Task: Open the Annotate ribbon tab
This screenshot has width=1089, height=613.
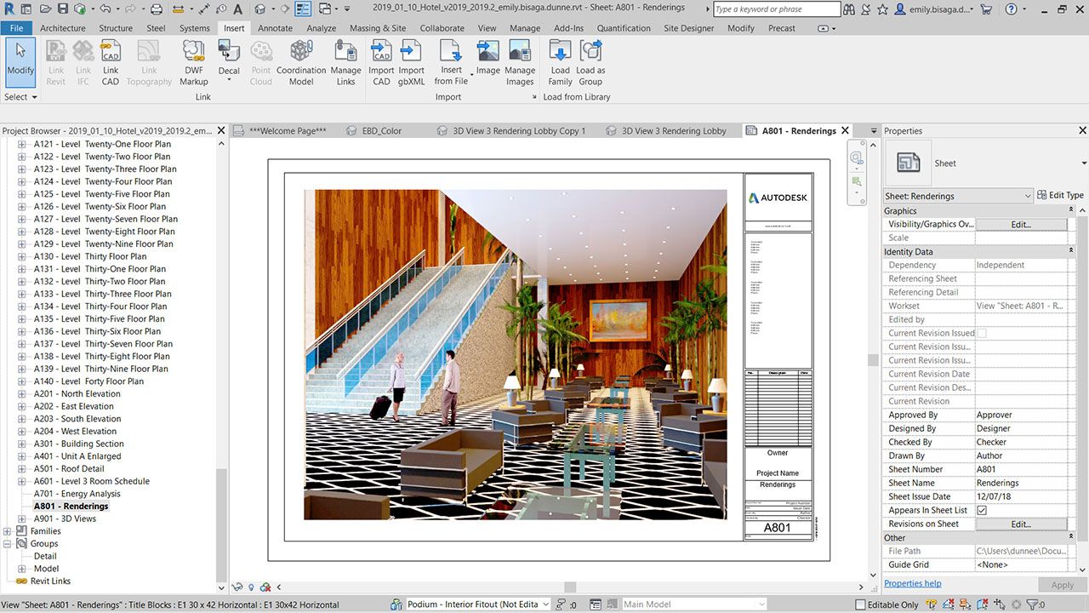Action: coord(275,28)
